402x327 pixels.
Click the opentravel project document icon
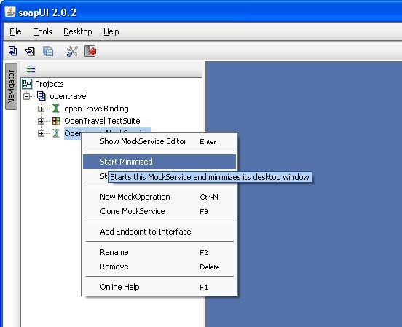[42, 96]
